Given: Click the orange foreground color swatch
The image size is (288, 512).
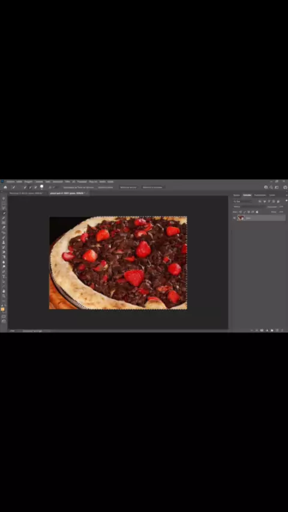Looking at the screenshot, I should pos(3,309).
